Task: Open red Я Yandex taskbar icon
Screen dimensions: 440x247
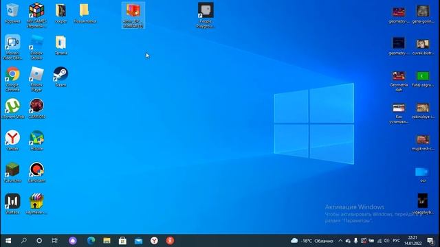Action: (x=170, y=241)
